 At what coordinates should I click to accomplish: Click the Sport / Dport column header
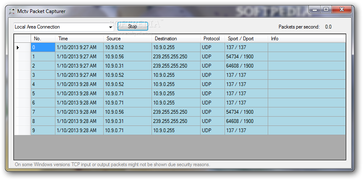point(246,39)
